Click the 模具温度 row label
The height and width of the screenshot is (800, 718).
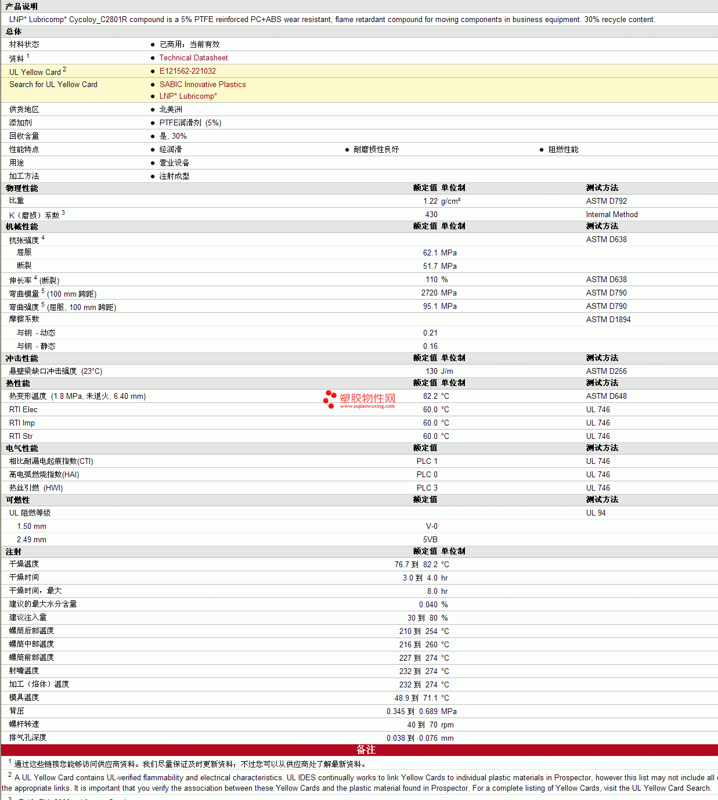click(24, 698)
